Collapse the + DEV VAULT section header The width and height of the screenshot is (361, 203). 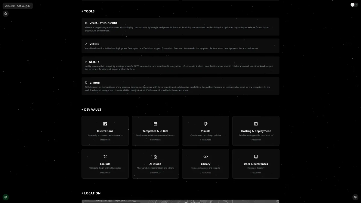pos(91,110)
